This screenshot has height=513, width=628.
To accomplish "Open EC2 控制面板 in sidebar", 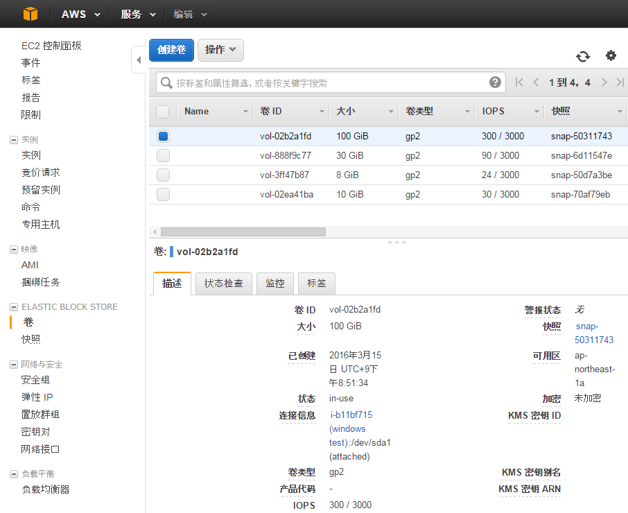I will tap(51, 46).
